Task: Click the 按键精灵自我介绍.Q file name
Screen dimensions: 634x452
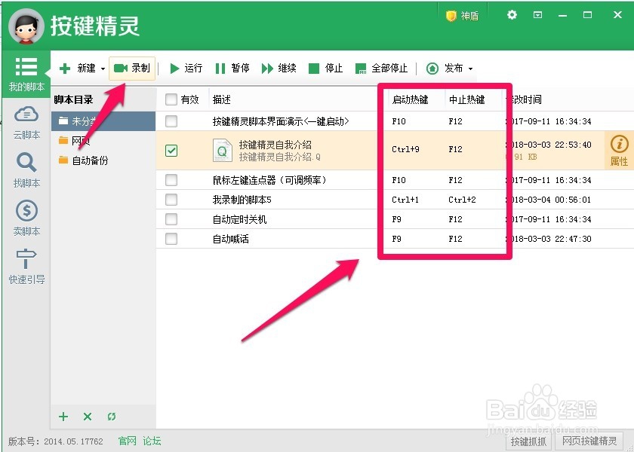Action: (279, 157)
